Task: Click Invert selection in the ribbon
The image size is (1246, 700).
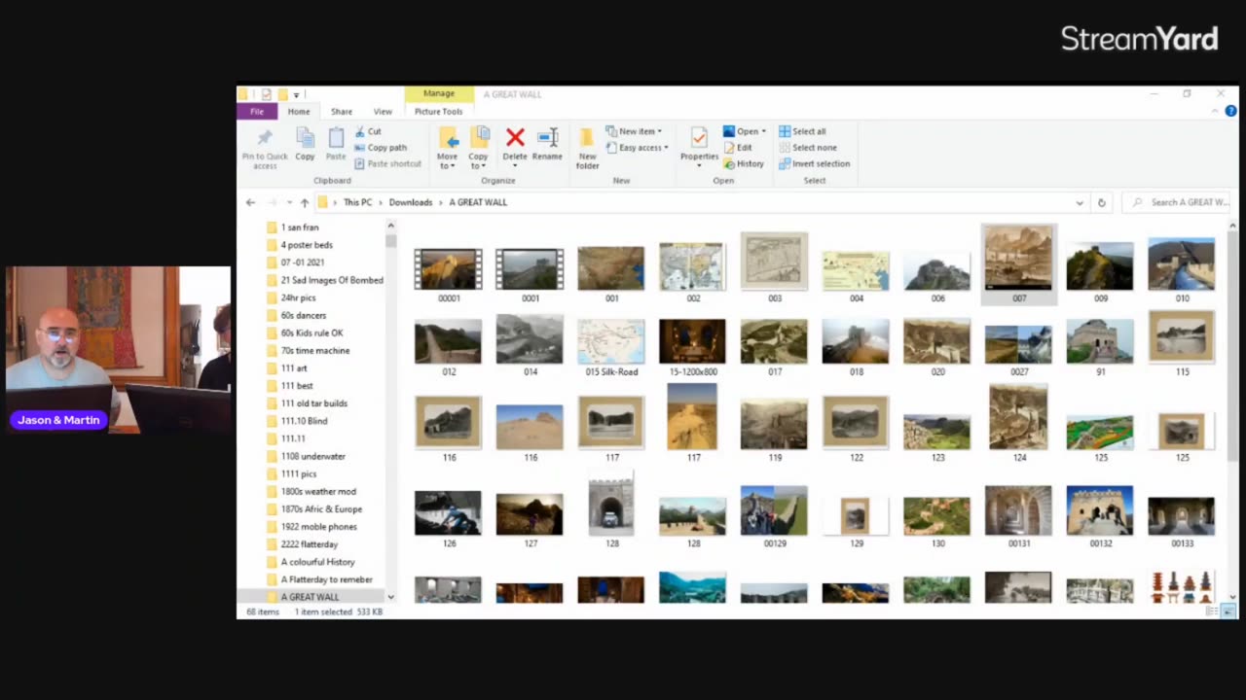Action: pyautogui.click(x=814, y=163)
